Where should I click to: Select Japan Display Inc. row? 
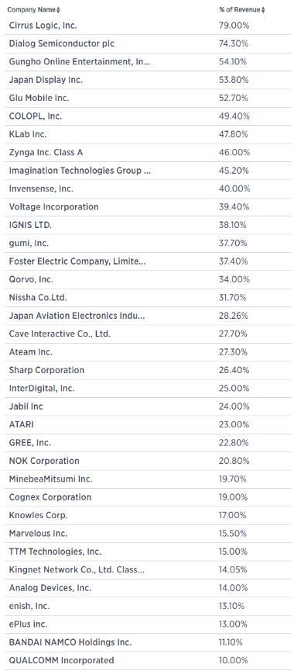click(147, 80)
